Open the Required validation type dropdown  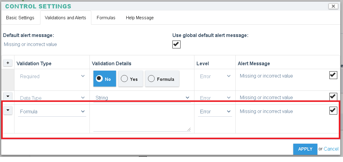coord(52,76)
